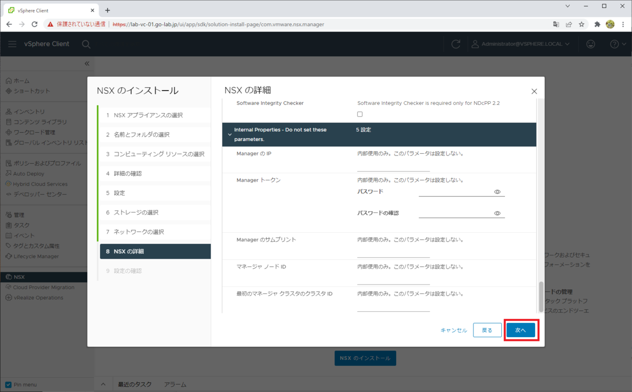
Task: Switch to the 最近のタスク tab
Action: coord(135,385)
